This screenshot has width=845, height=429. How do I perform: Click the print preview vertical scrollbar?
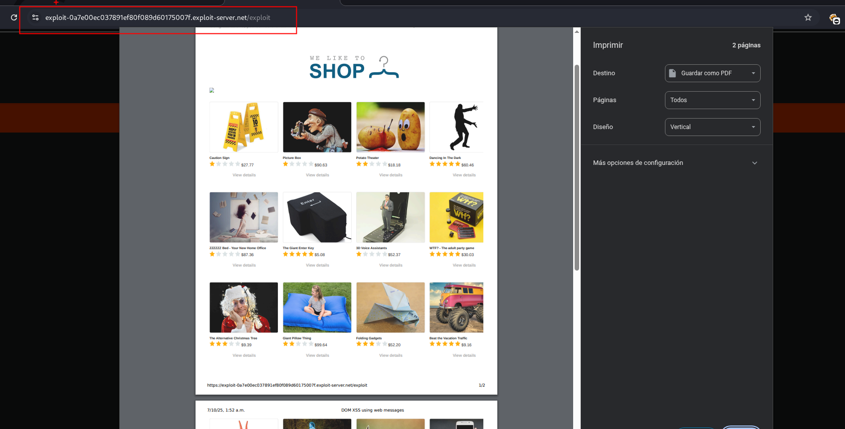pyautogui.click(x=577, y=167)
